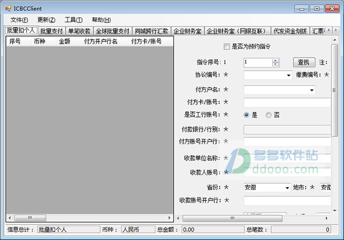Viewport: 344px width, 240px height.
Task: Increase 指令序号 with the up spinner
Action: tap(276, 61)
